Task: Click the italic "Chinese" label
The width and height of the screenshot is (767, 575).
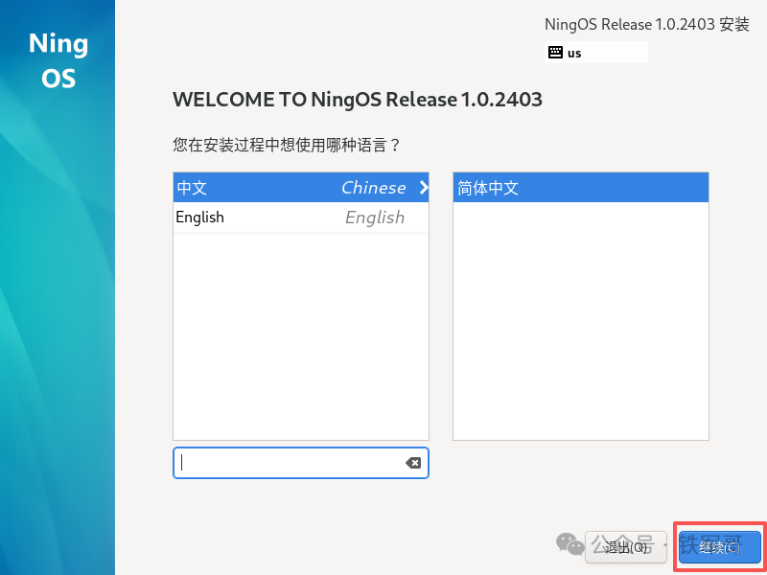Action: click(x=373, y=188)
